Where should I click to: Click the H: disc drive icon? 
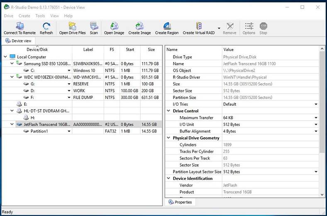click(x=26, y=117)
